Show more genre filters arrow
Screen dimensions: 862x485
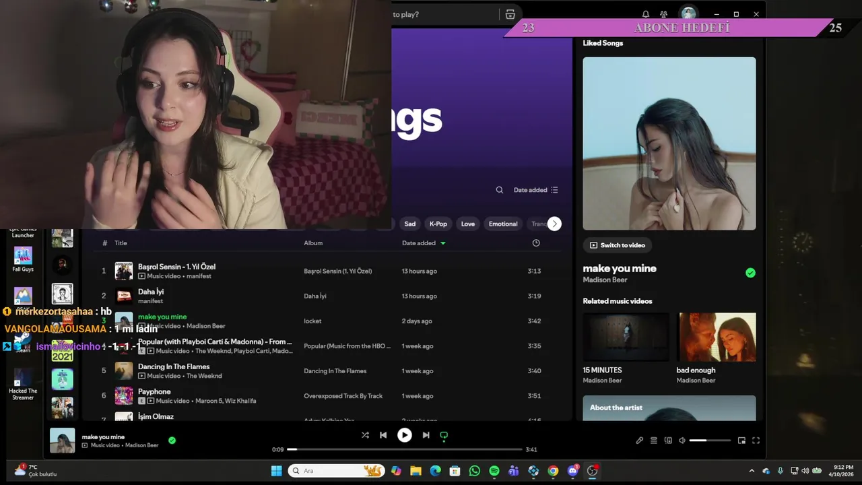pos(554,224)
